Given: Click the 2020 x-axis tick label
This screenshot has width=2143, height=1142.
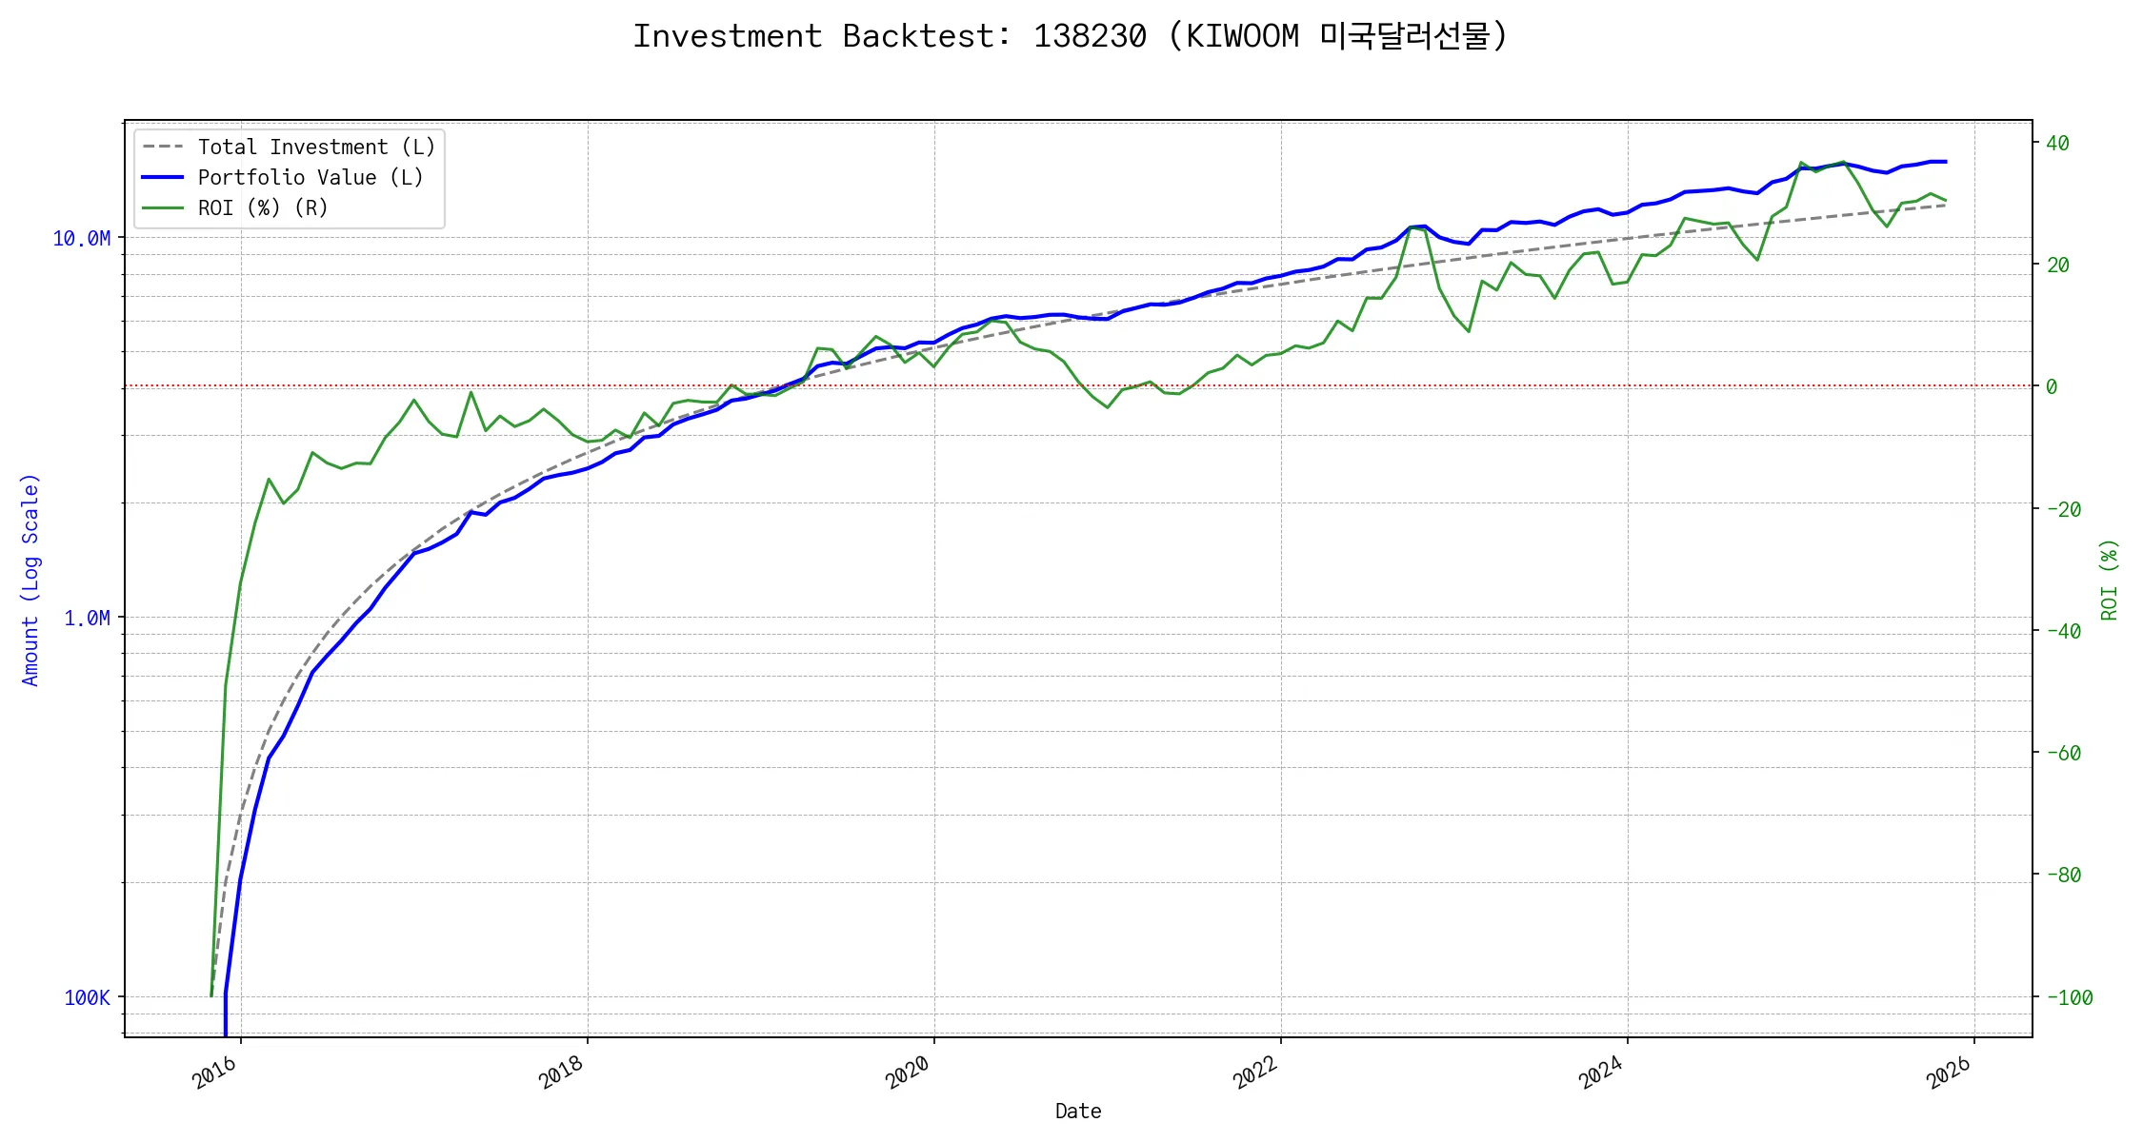Looking at the screenshot, I should click(909, 1073).
